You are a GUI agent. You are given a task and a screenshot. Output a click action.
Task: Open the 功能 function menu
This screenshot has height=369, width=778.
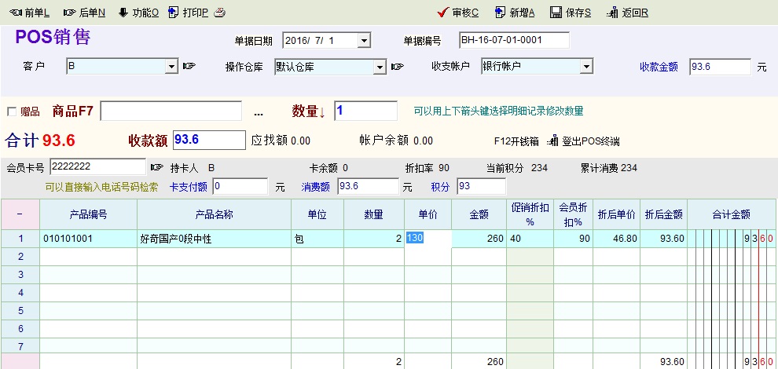(x=138, y=13)
